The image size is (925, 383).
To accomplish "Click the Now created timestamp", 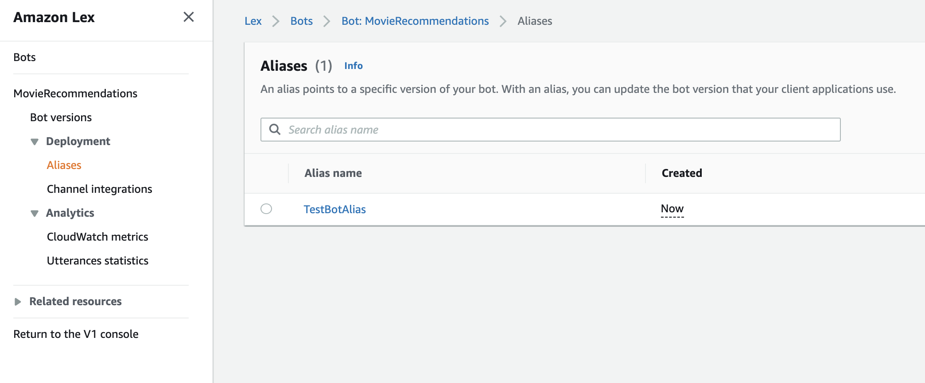I will click(672, 209).
